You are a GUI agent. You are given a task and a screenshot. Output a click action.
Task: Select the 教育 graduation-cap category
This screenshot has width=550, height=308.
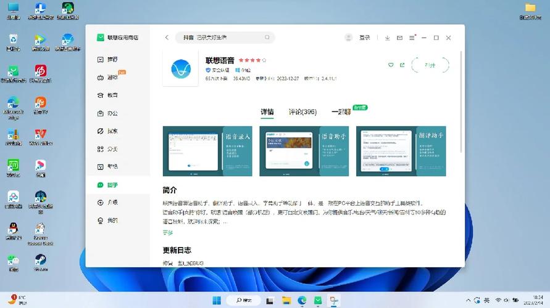pyautogui.click(x=107, y=95)
